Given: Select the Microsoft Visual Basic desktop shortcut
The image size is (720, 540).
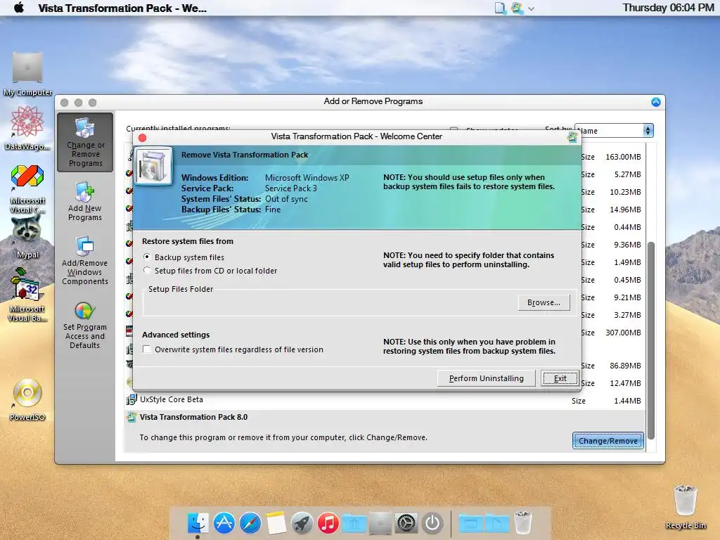Looking at the screenshot, I should (27, 295).
